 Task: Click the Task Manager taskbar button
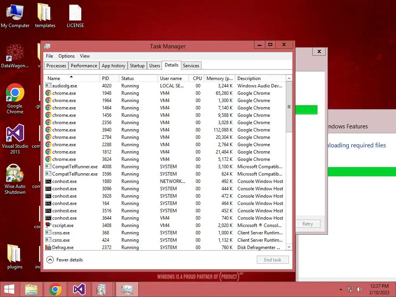[127, 289]
